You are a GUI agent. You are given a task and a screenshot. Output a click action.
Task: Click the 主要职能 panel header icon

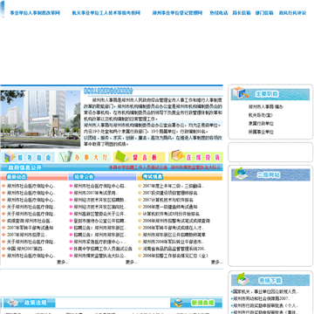pyautogui.click(x=240, y=92)
